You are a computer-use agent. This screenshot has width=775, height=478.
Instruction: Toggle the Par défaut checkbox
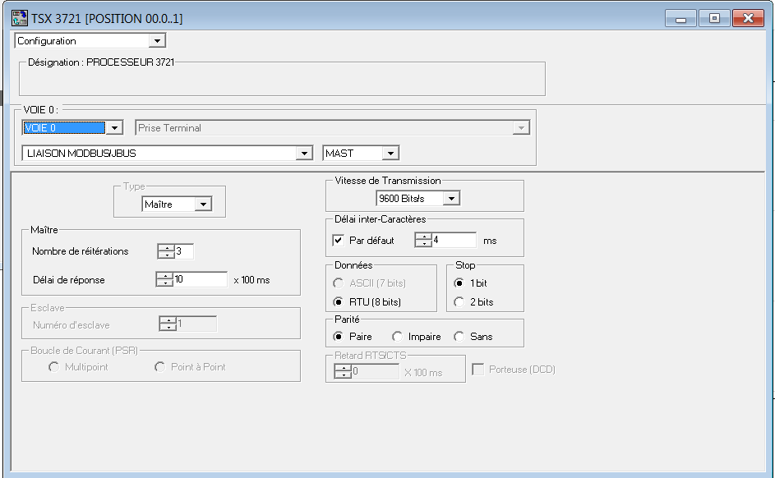pyautogui.click(x=338, y=241)
